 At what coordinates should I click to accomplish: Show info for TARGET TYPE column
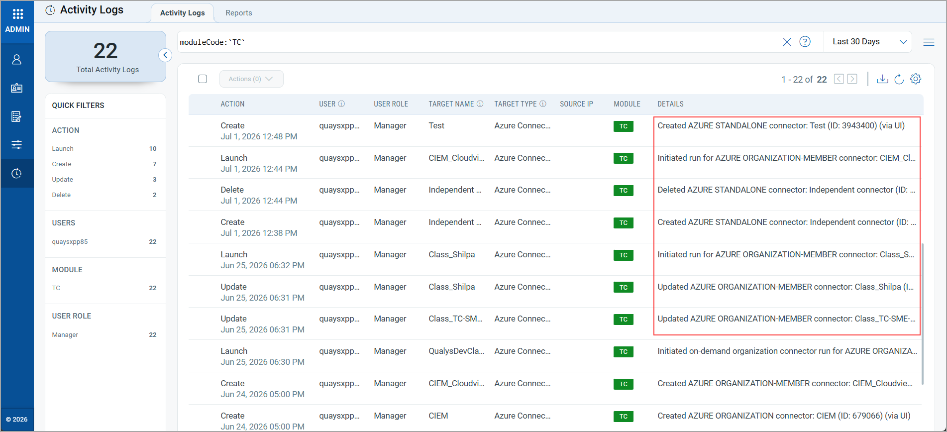(x=543, y=104)
